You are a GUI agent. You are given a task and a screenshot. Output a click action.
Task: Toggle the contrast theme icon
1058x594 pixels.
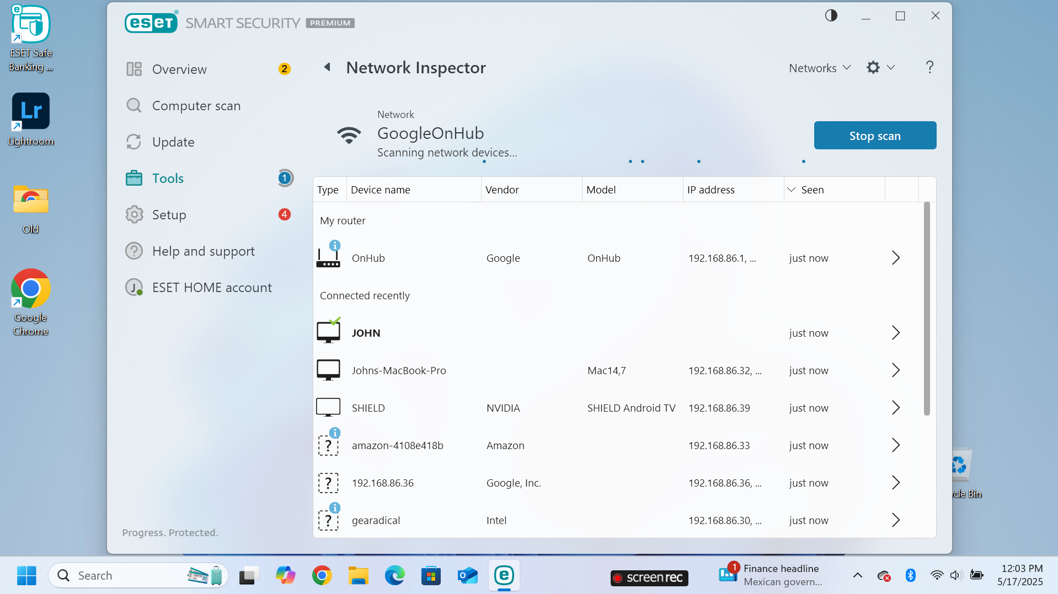831,16
